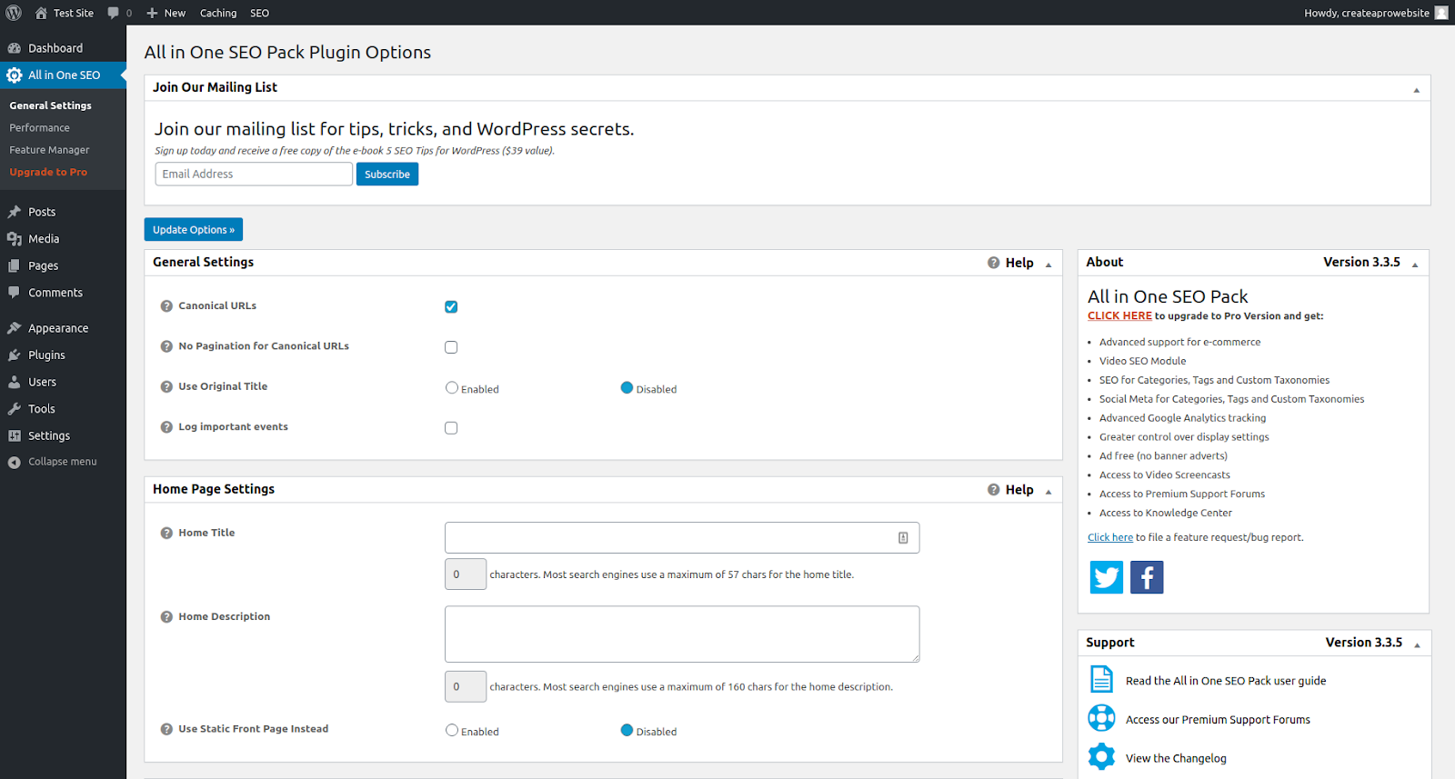This screenshot has height=779, width=1455.
Task: Open Access our Premium Support Forums link
Action: [1218, 720]
